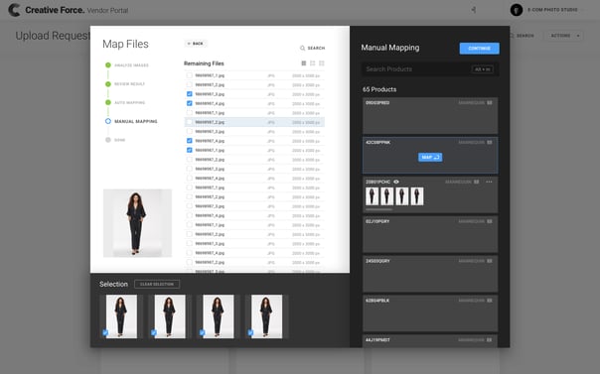600x374 pixels.
Task: Check the first file checkbox in Remaining Files
Action: point(190,75)
